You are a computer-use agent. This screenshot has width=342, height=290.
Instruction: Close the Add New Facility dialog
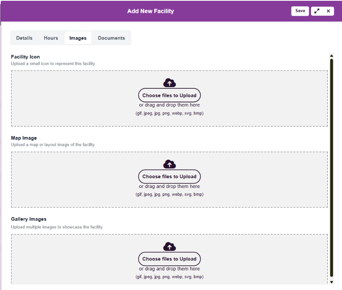(x=328, y=11)
